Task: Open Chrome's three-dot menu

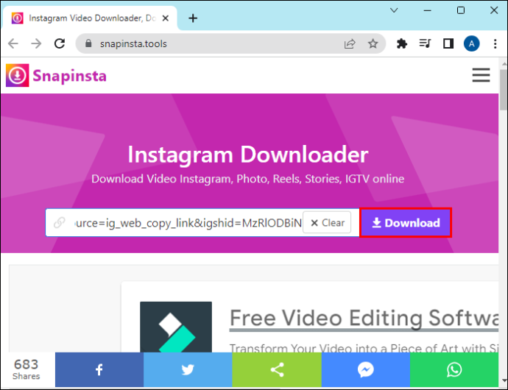Action: coord(495,43)
